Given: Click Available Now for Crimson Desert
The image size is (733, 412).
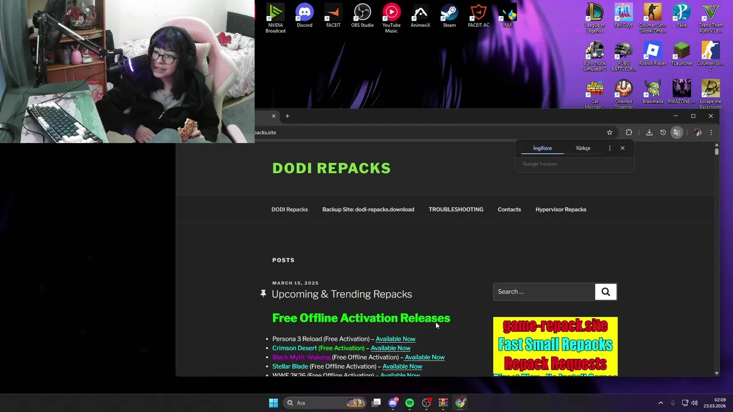Looking at the screenshot, I should [x=391, y=348].
